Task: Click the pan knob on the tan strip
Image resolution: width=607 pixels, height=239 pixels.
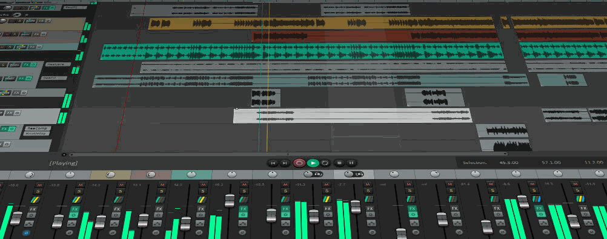Action: coord(110,175)
